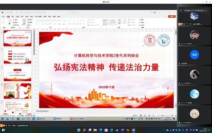Click the Copy icon in the clipboard group
The width and height of the screenshot is (212, 133).
[x=15, y=22]
